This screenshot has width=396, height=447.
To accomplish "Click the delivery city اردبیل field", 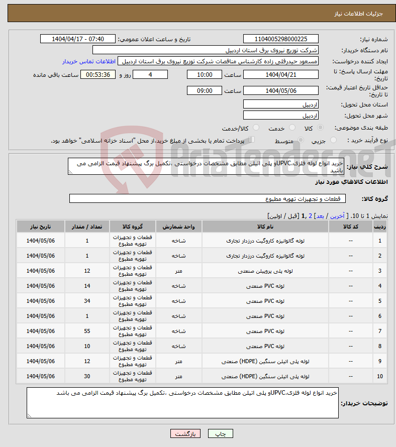I will pos(281,116).
